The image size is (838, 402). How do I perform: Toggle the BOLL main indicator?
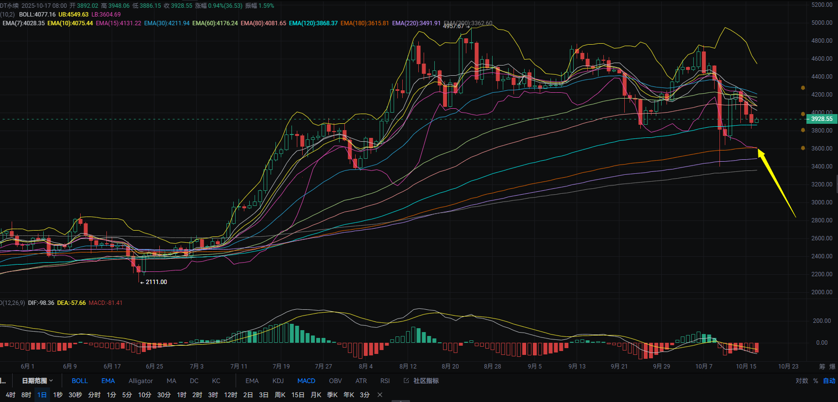80,381
